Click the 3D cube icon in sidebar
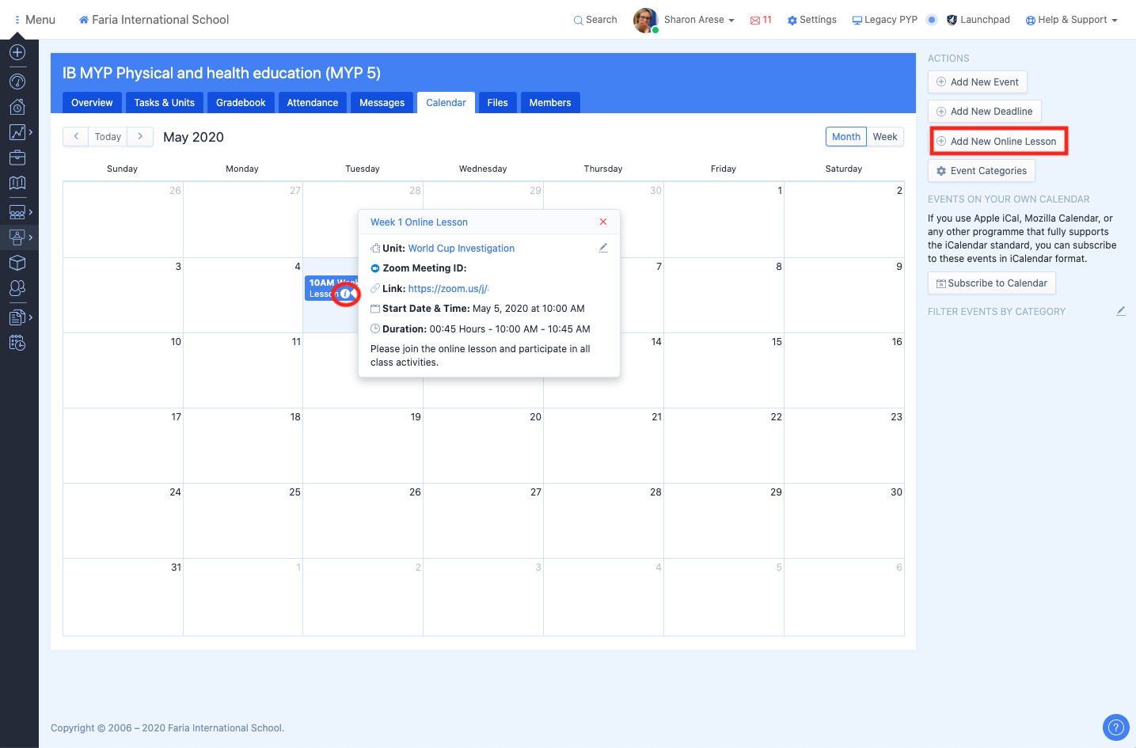Image resolution: width=1136 pixels, height=748 pixels. coord(17,263)
